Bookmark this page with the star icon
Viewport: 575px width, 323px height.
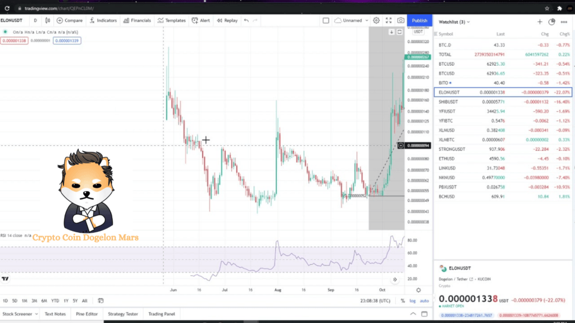(547, 8)
